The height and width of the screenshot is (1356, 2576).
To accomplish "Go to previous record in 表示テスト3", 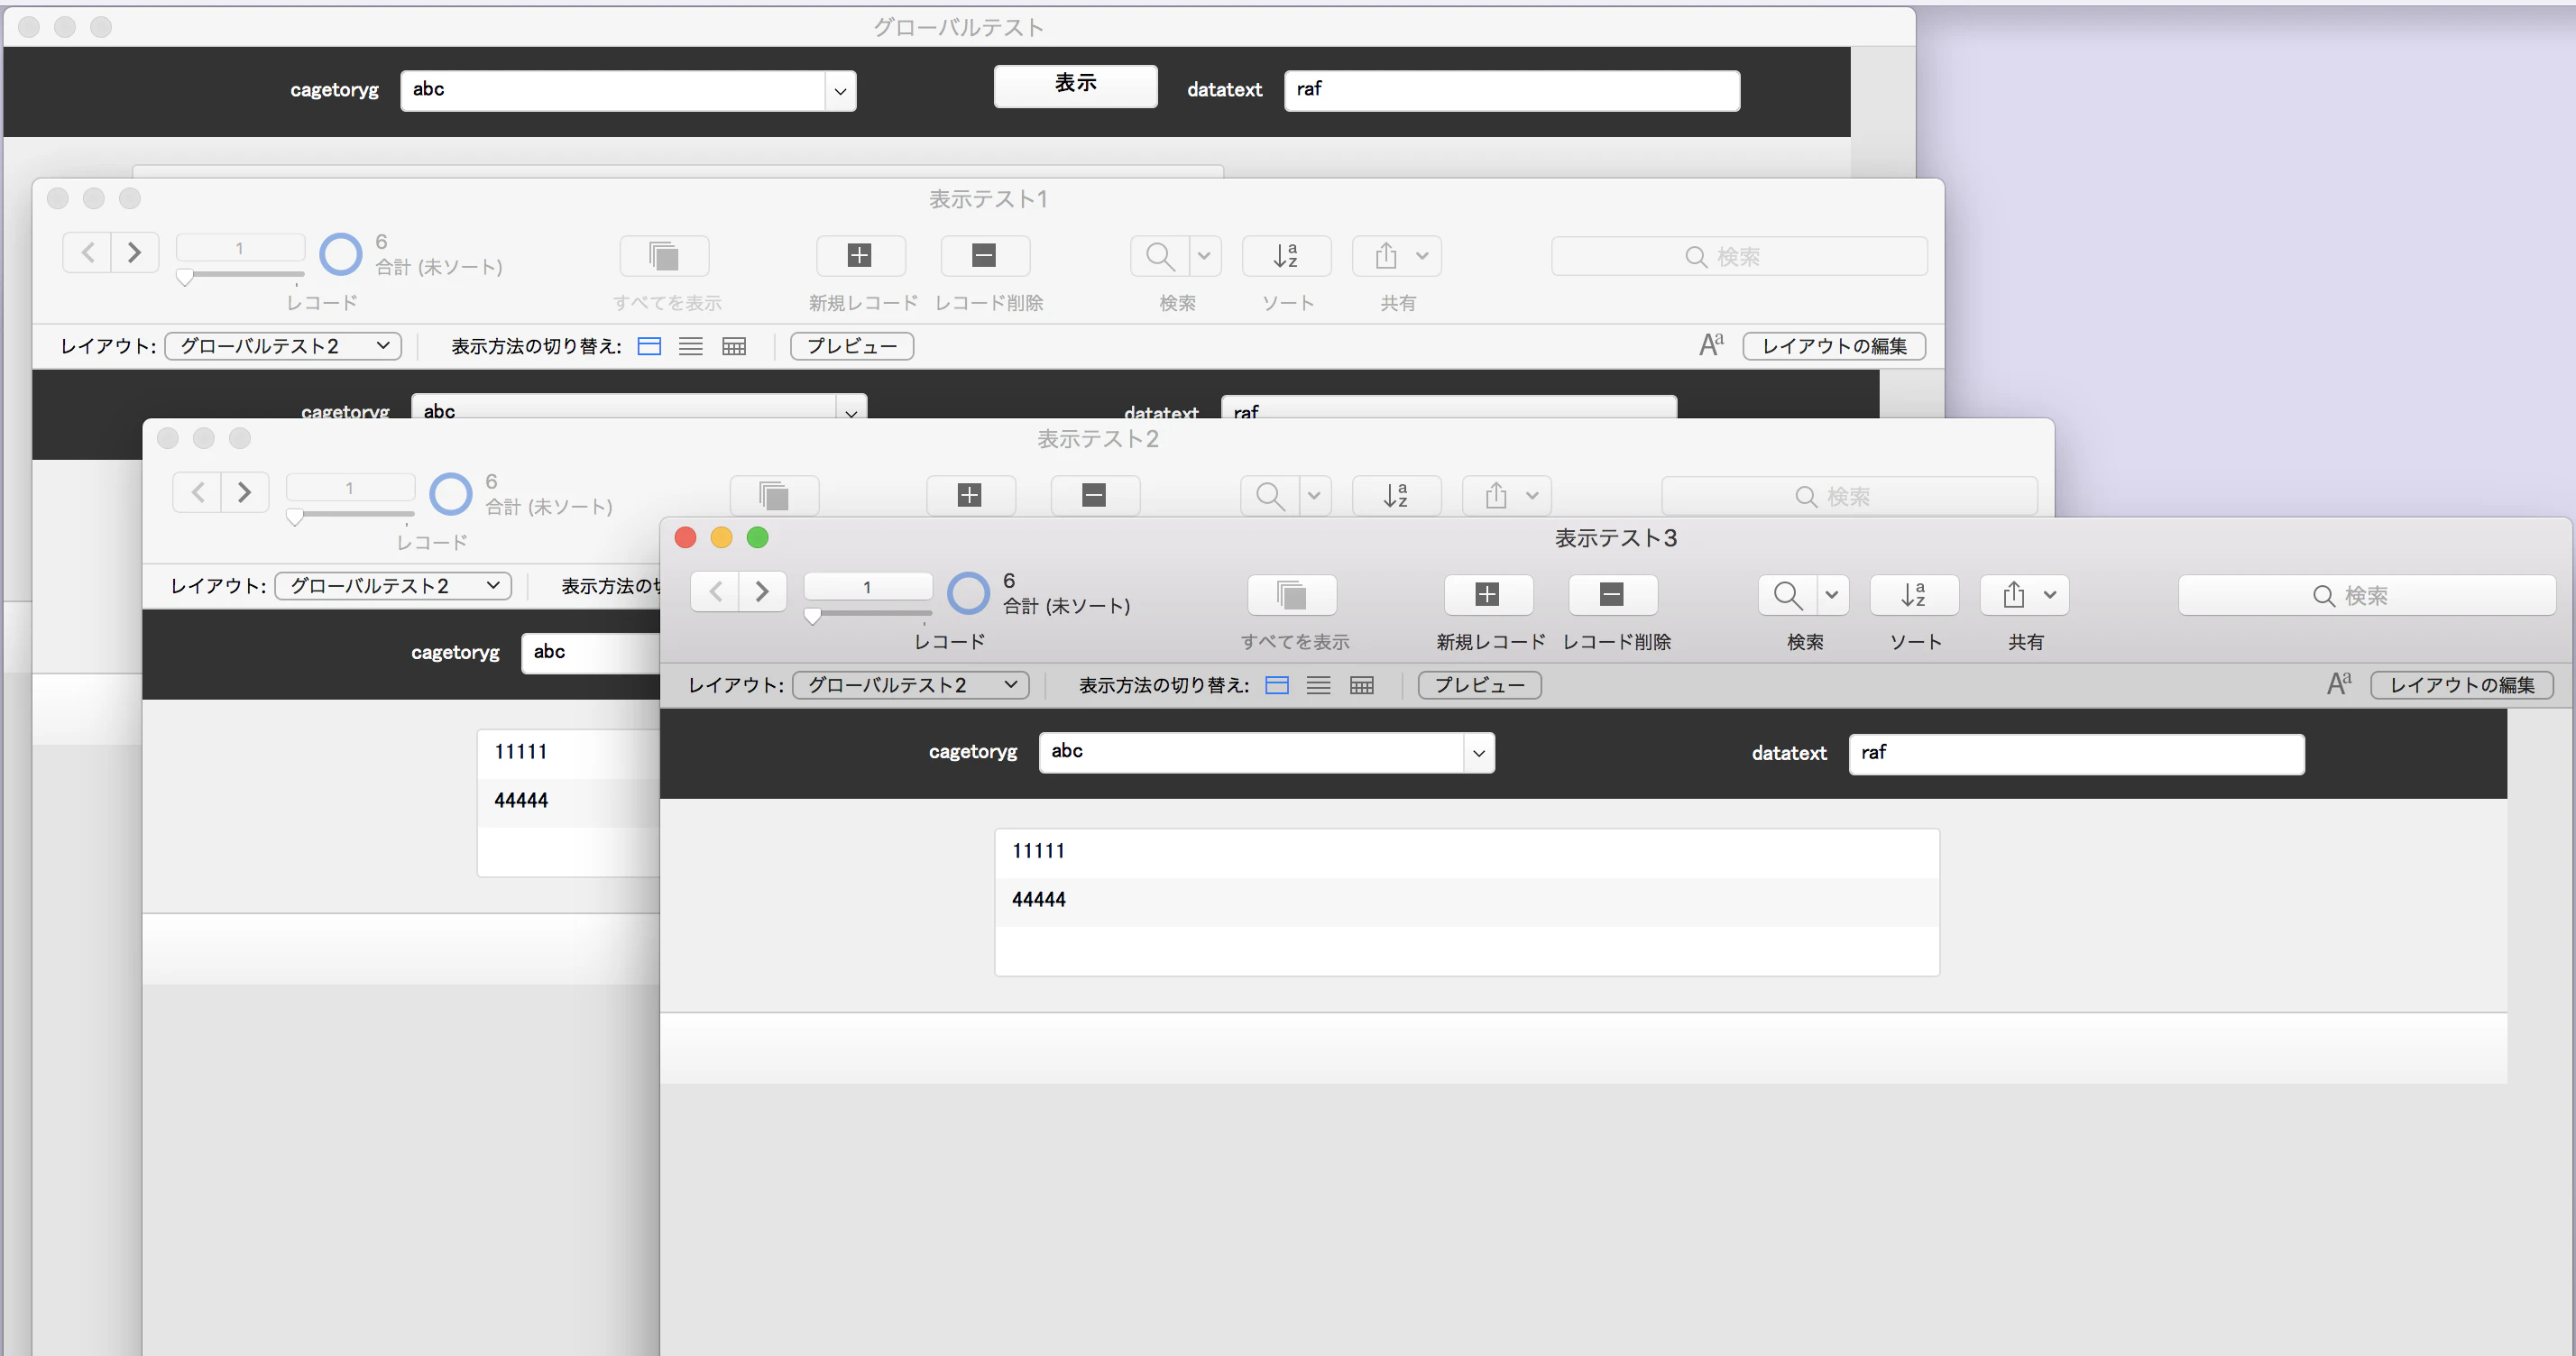I will [716, 591].
